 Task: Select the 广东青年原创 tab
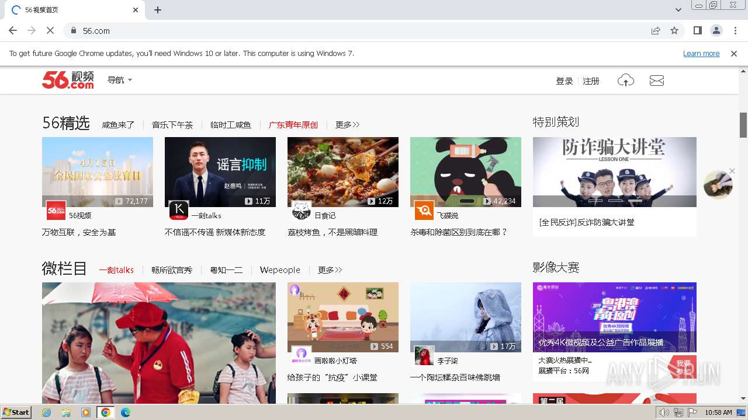tap(293, 125)
